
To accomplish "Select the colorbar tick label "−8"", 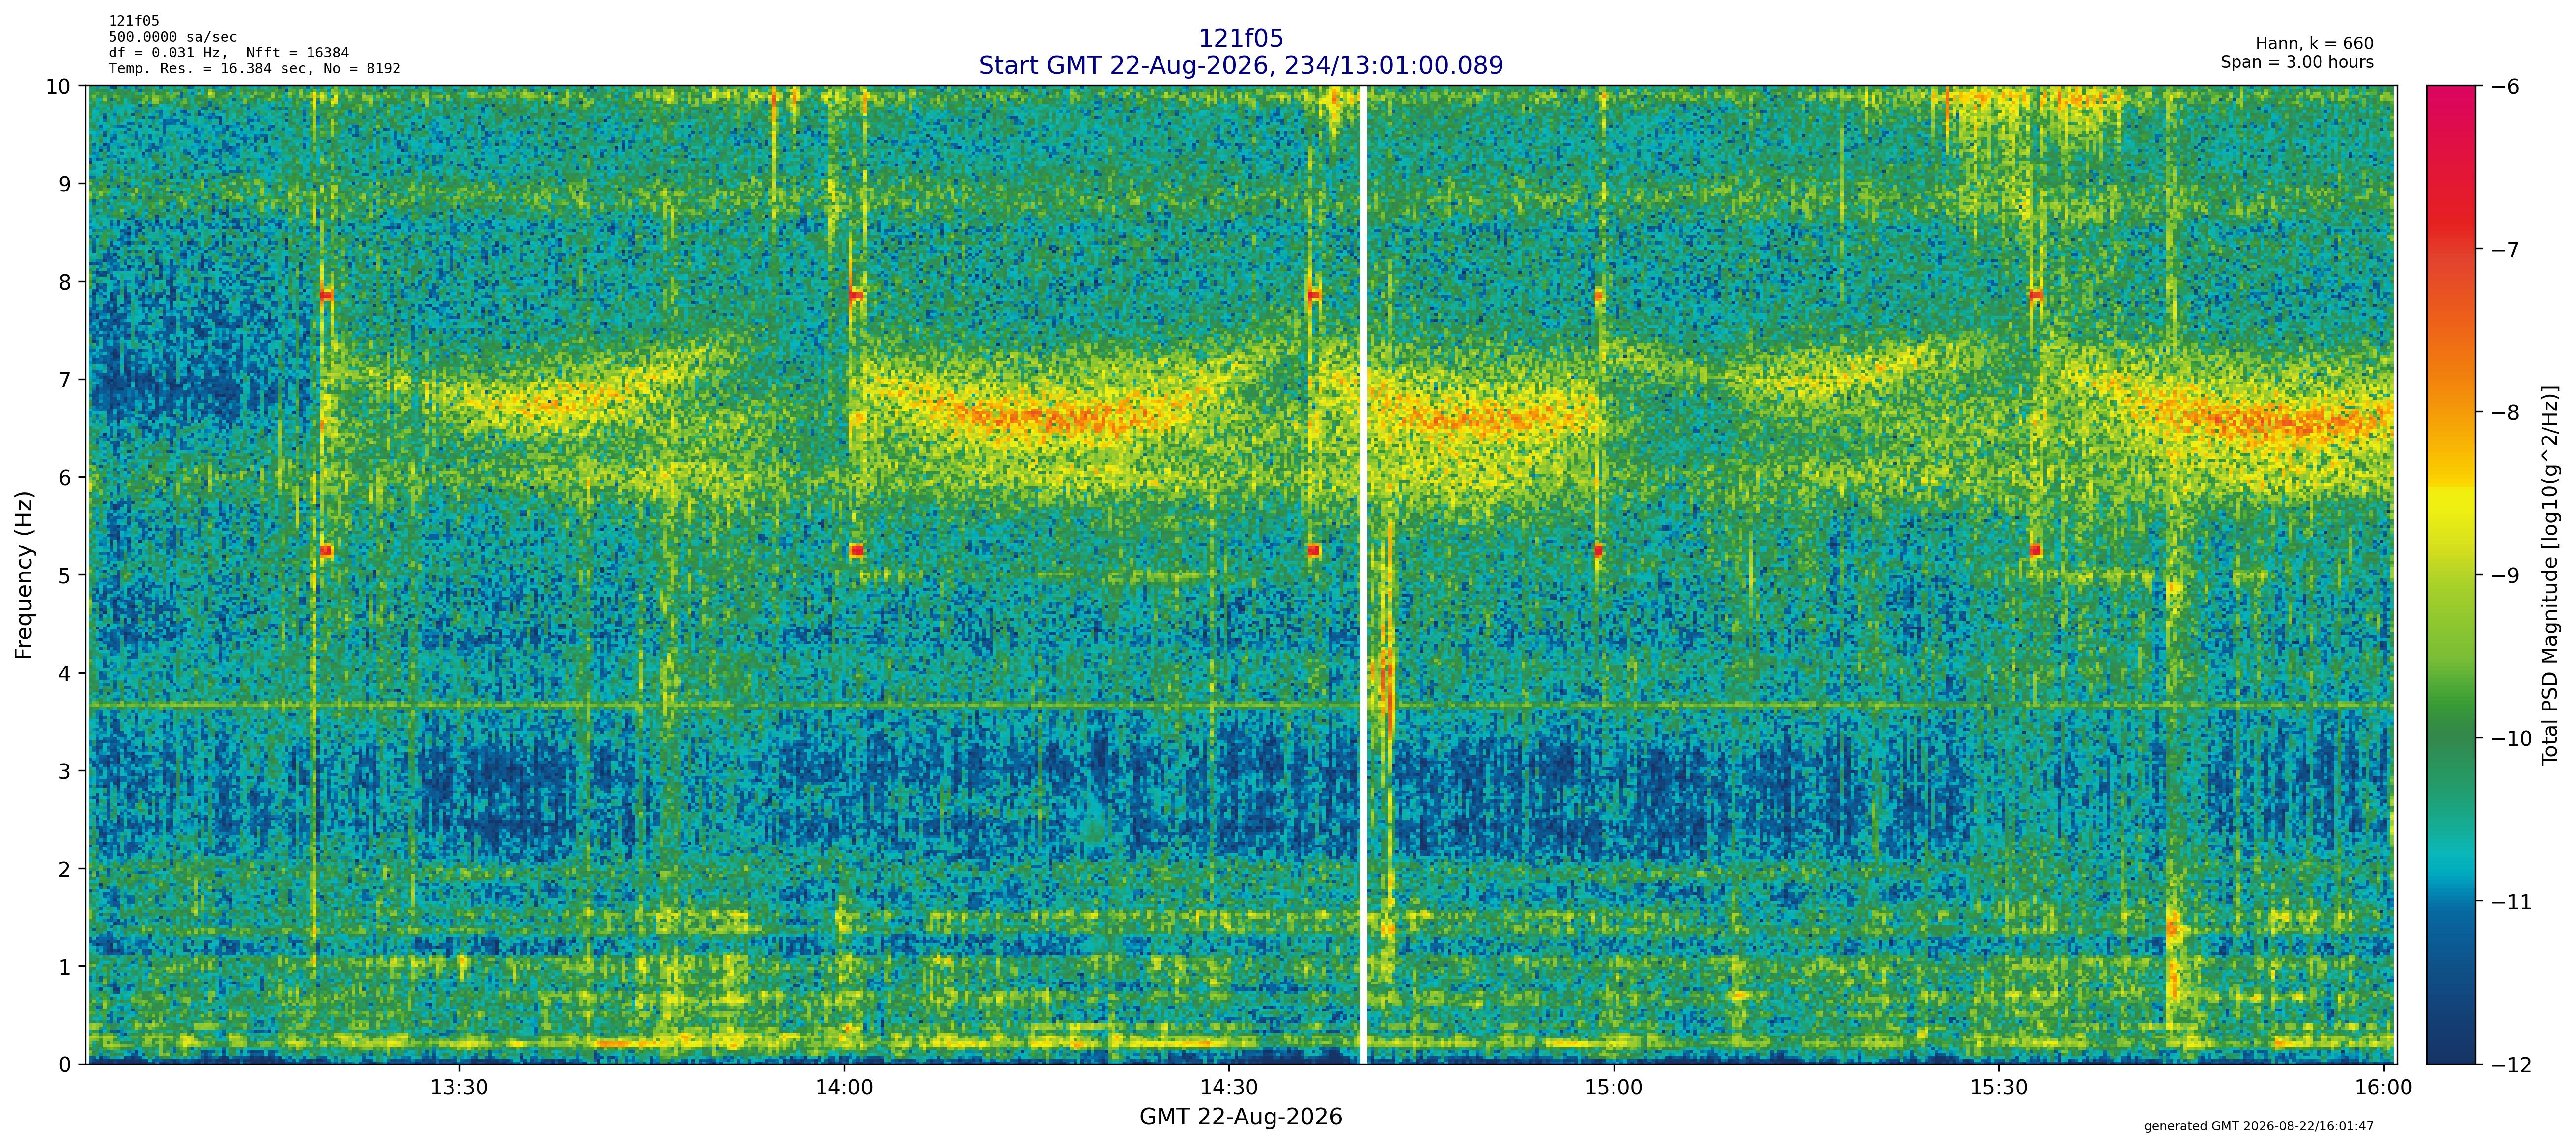I will click(2504, 412).
